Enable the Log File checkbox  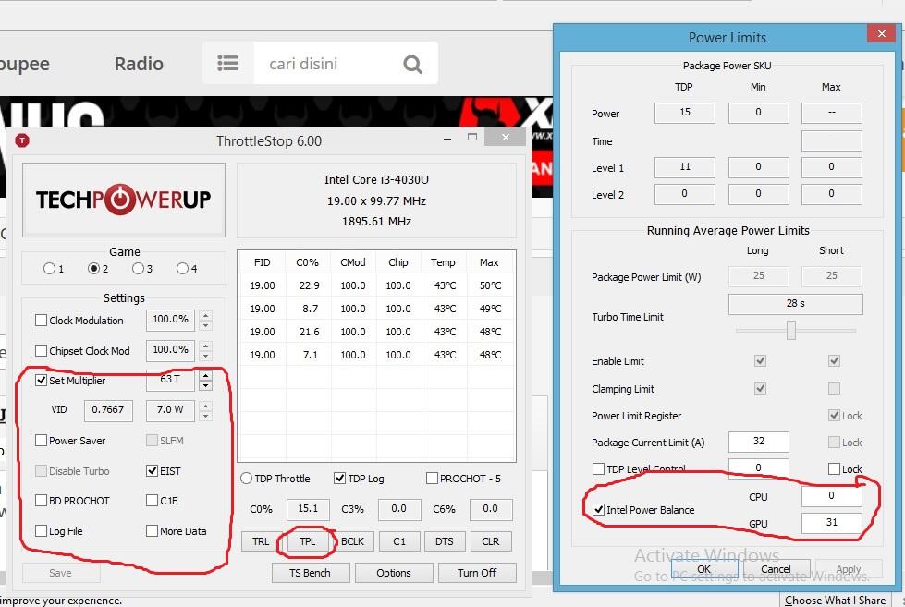(x=41, y=531)
